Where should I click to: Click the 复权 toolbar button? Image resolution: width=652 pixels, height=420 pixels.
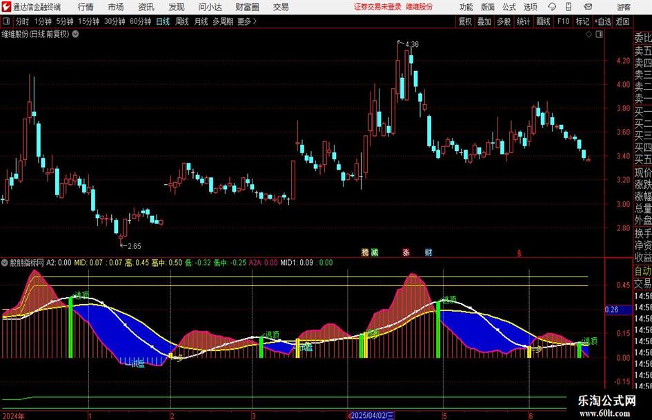465,21
